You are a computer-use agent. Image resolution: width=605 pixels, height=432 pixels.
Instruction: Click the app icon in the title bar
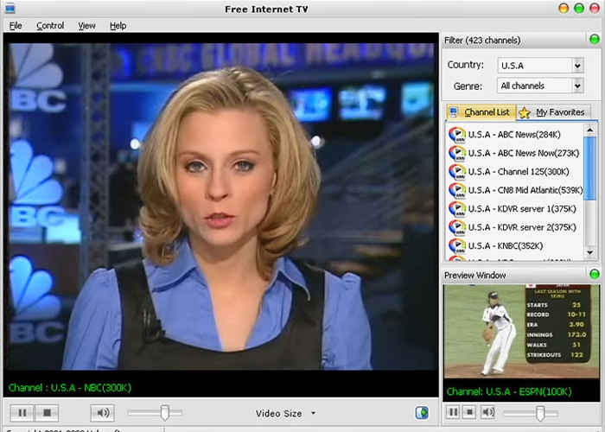pyautogui.click(x=10, y=8)
